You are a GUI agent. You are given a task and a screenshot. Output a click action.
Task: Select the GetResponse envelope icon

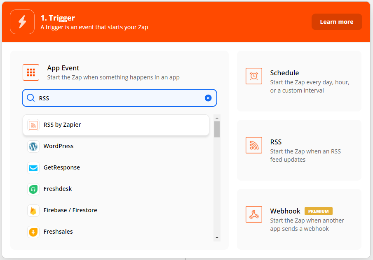click(33, 168)
